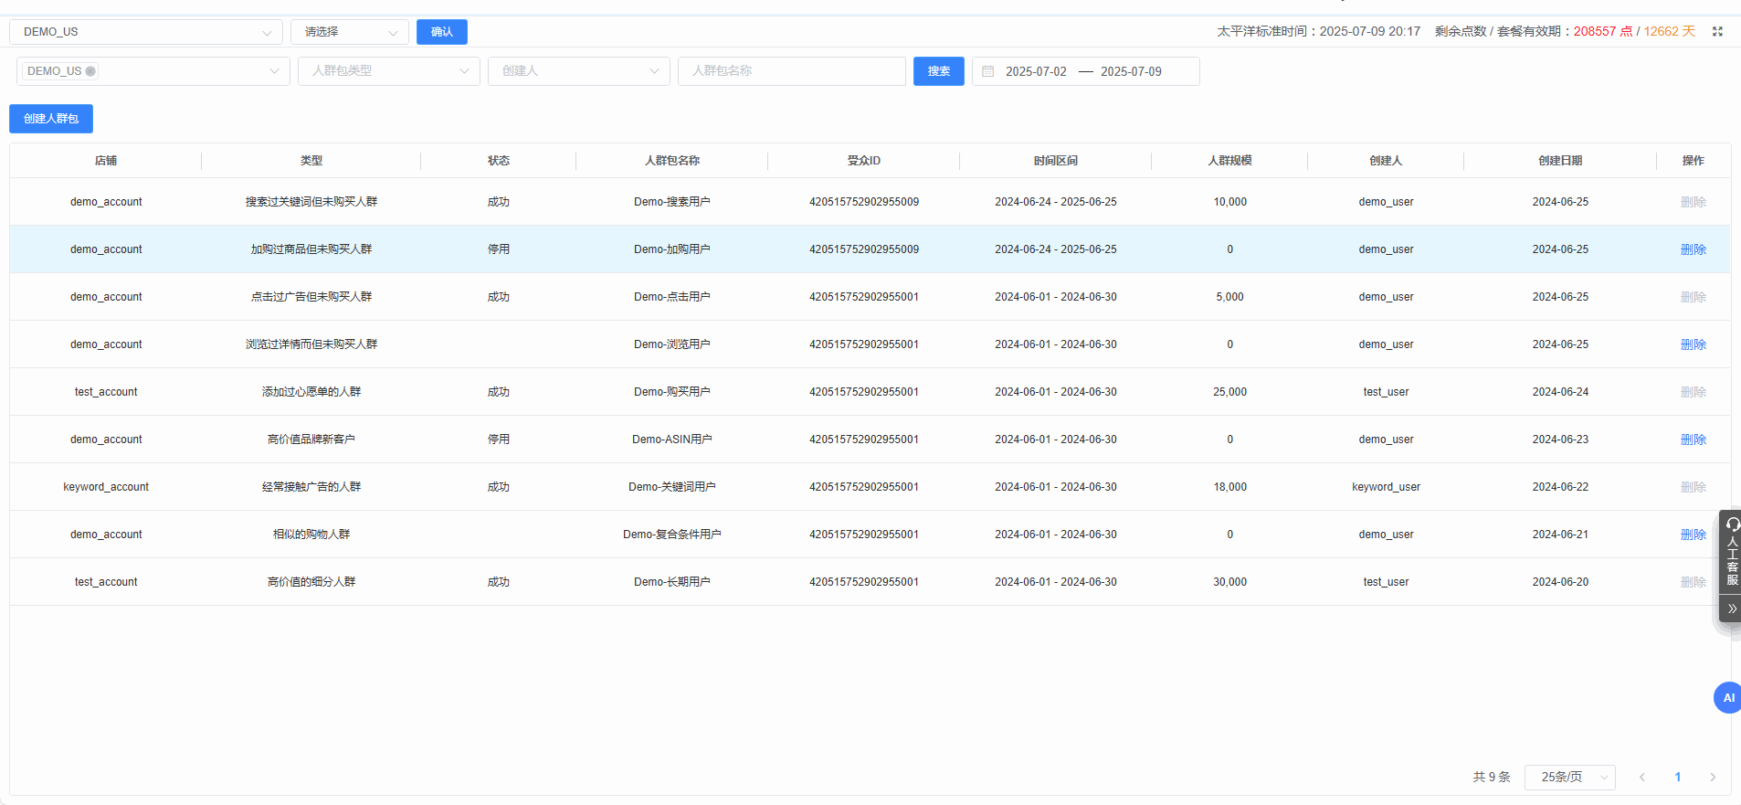Click disabled 删除 for Demo-点击用户
The image size is (1741, 805).
1694,297
